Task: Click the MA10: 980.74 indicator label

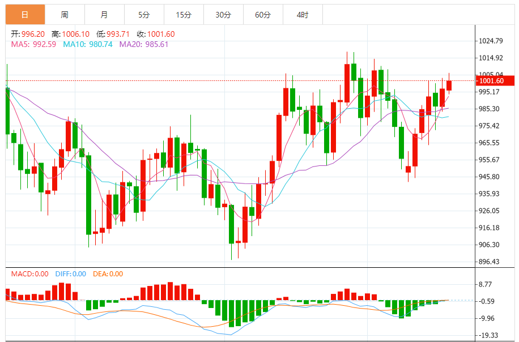Action: 88,44
